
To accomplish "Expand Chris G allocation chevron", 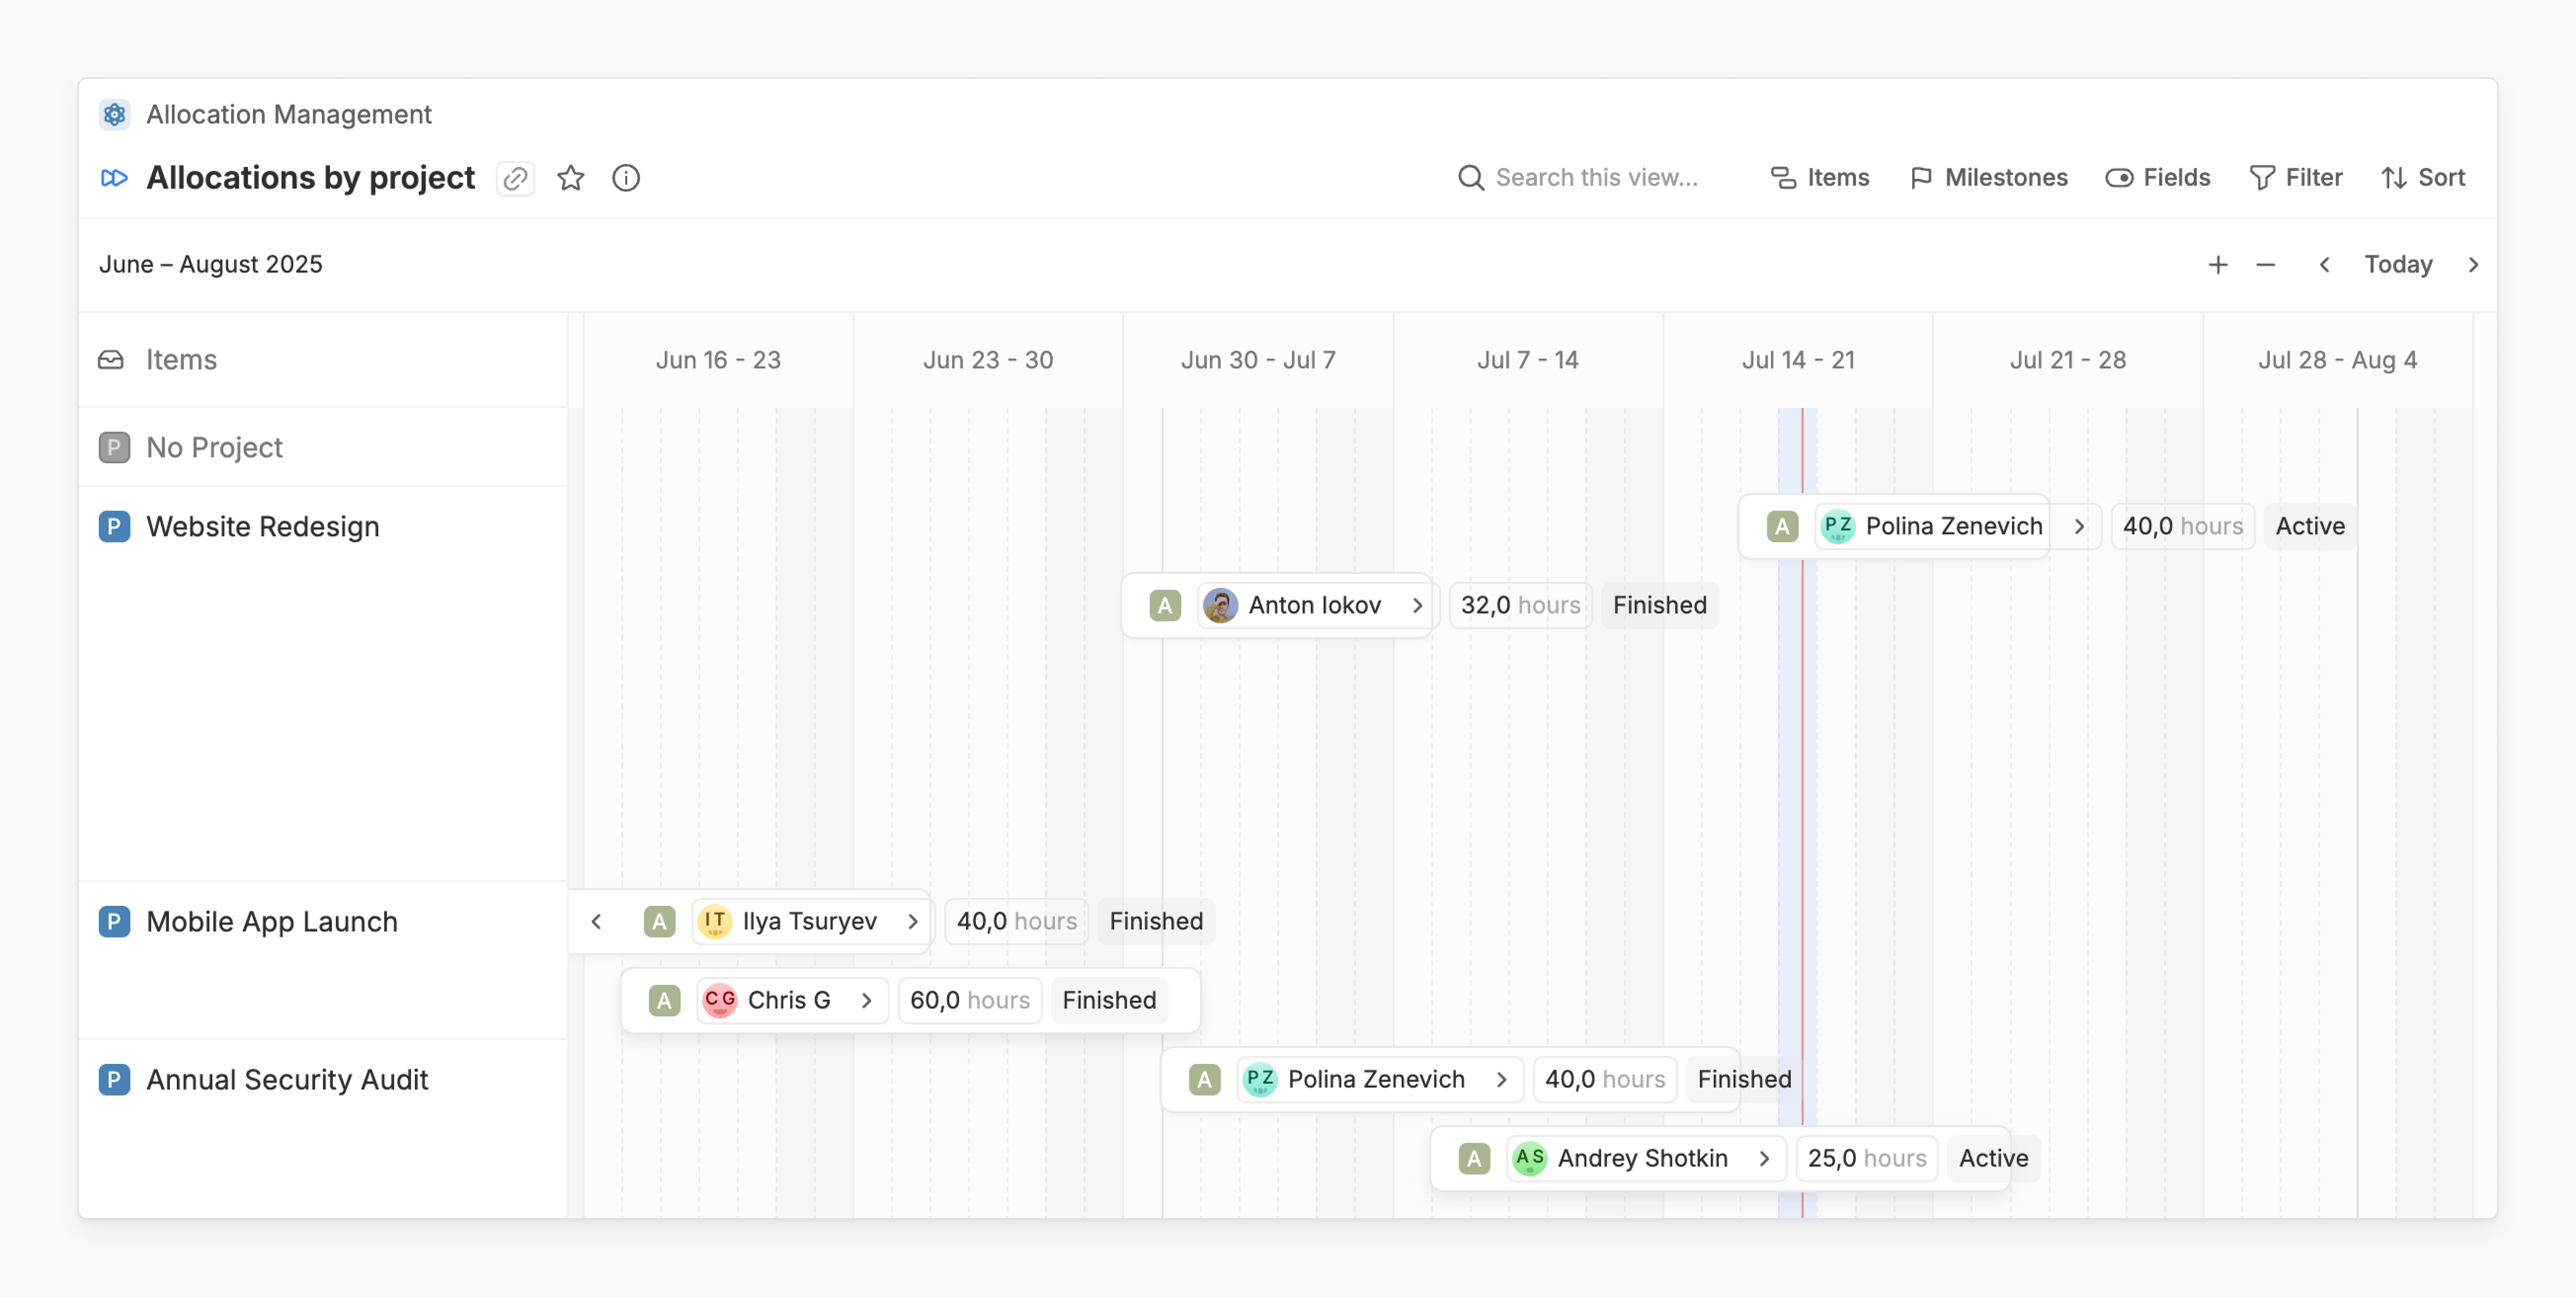I will point(866,1000).
